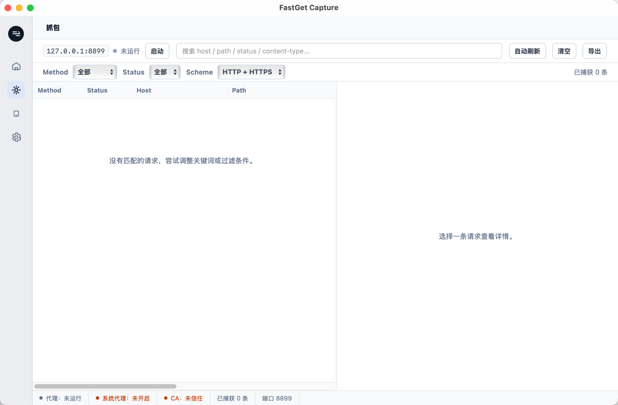The width and height of the screenshot is (618, 405).
Task: Click the Path column header
Action: pos(239,90)
